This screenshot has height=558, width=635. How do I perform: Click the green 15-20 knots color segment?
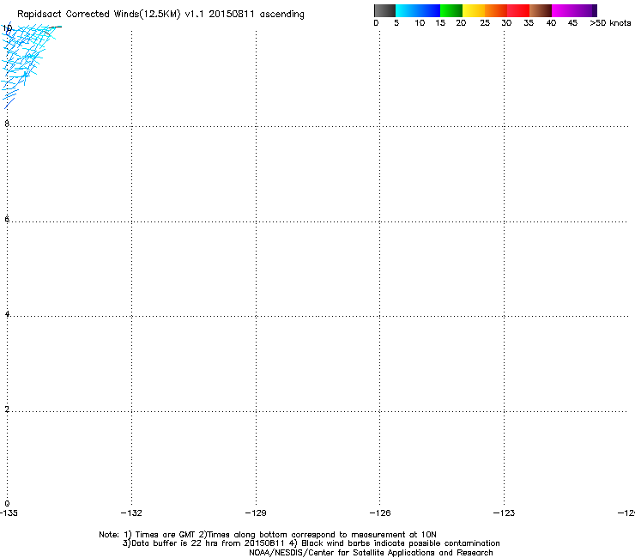(x=451, y=10)
